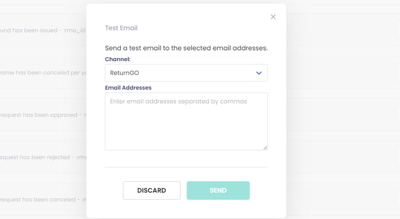Select the request has been canceled row
This screenshot has height=219, width=400.
(x=43, y=200)
